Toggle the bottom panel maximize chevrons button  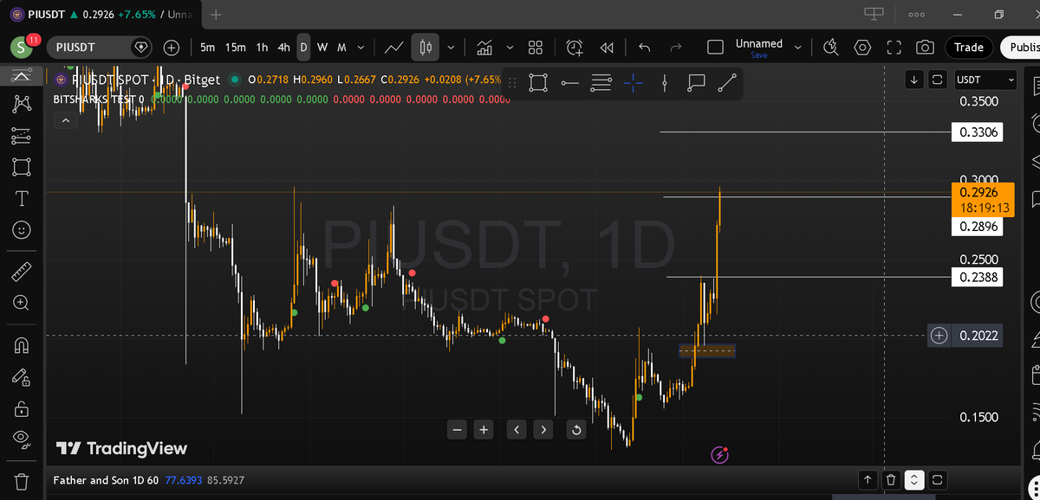coord(914,479)
